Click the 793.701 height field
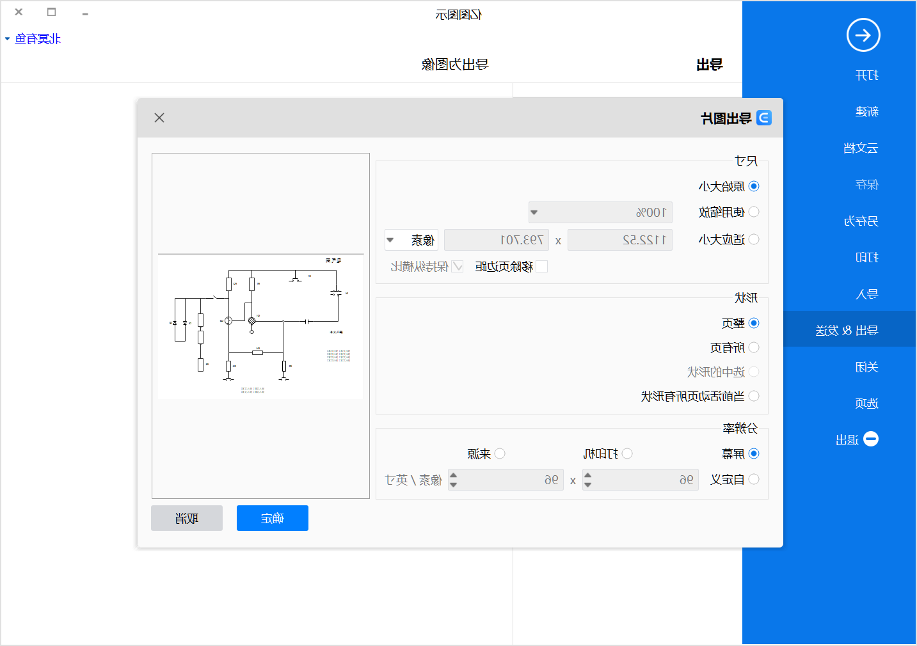Image resolution: width=917 pixels, height=646 pixels. click(497, 240)
